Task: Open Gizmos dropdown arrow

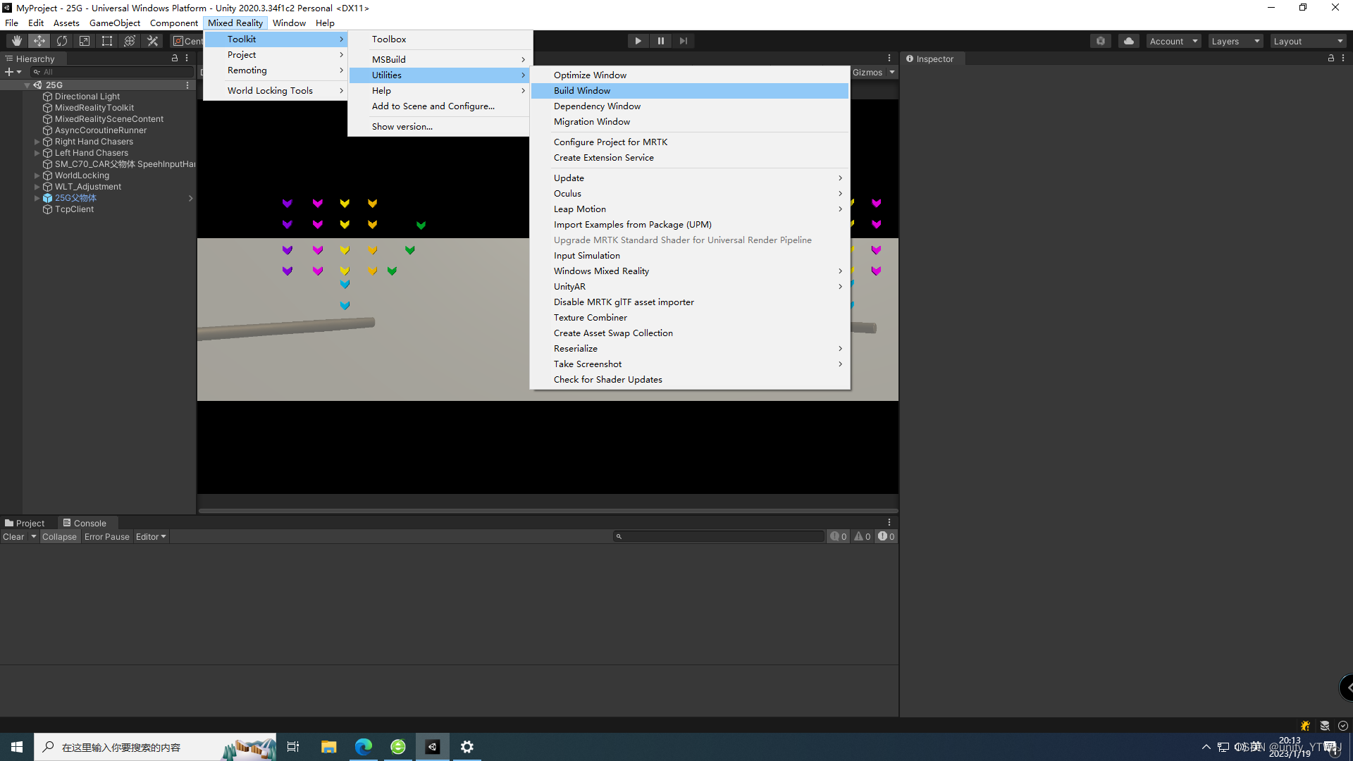Action: [892, 73]
